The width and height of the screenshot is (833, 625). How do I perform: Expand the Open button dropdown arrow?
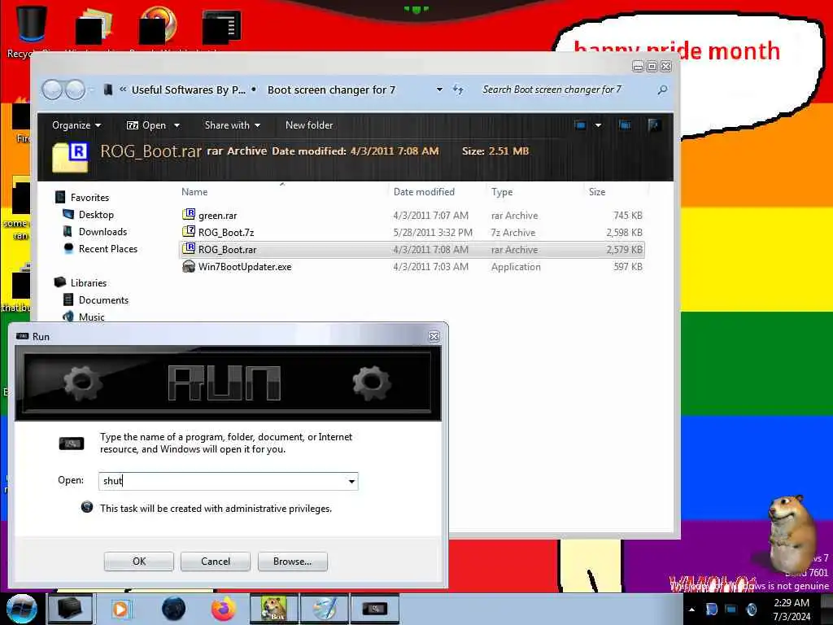[177, 125]
